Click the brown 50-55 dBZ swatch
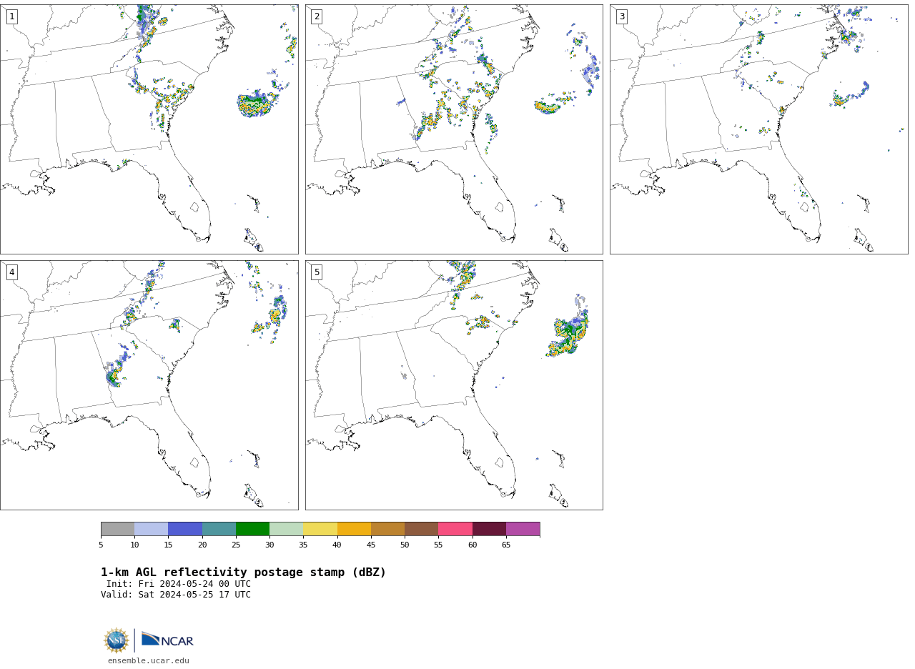This screenshot has width=915, height=669. (x=422, y=529)
